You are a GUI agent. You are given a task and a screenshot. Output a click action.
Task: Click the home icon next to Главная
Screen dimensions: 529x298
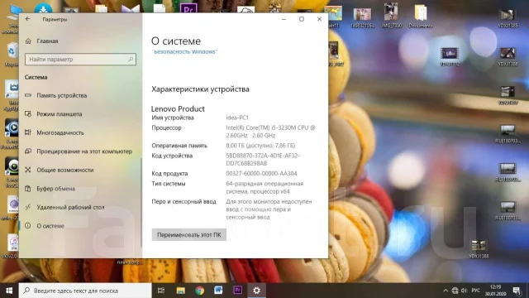28,41
